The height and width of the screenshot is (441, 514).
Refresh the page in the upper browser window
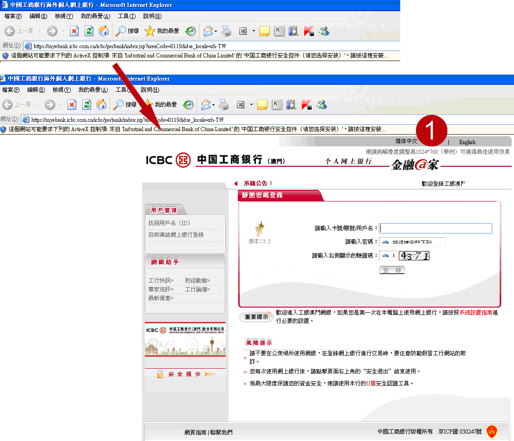pyautogui.click(x=89, y=31)
